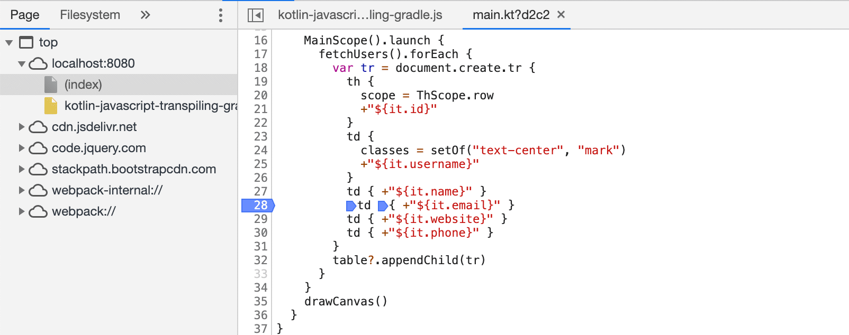Screen dimensions: 849x335
Task: Click "fetchUsers().forEach" on line 17
Action: tap(389, 54)
